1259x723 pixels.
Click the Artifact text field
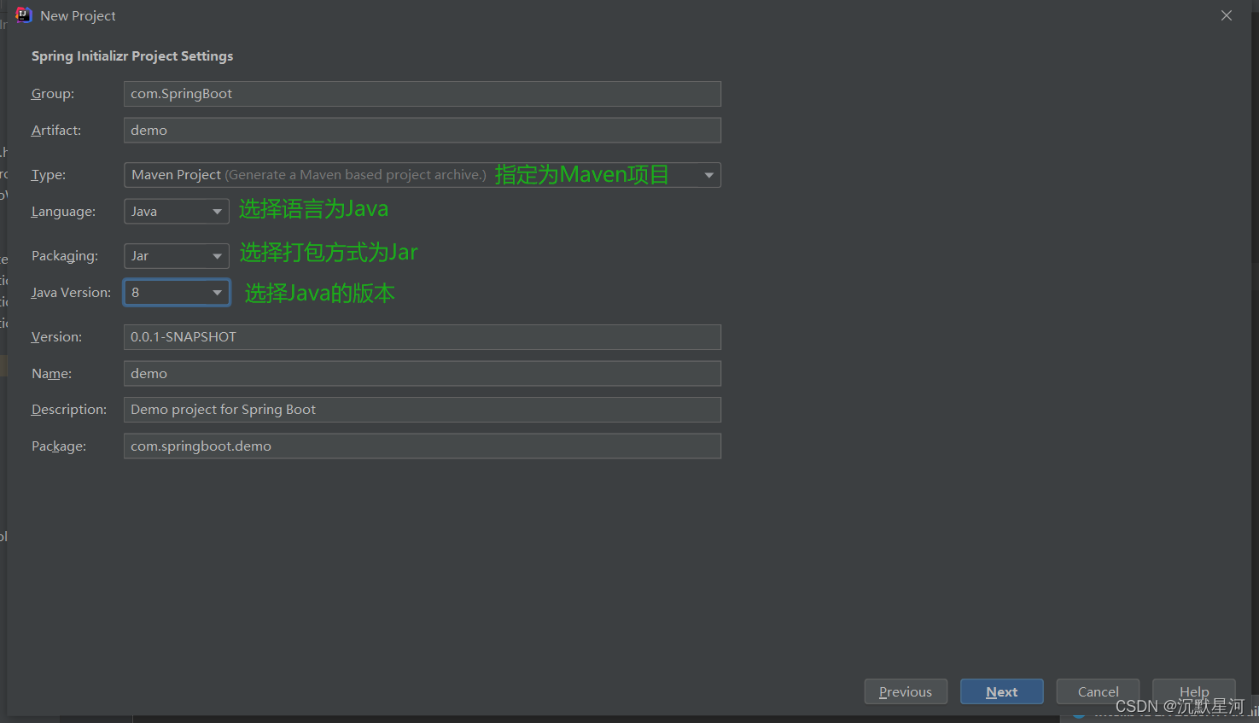423,131
